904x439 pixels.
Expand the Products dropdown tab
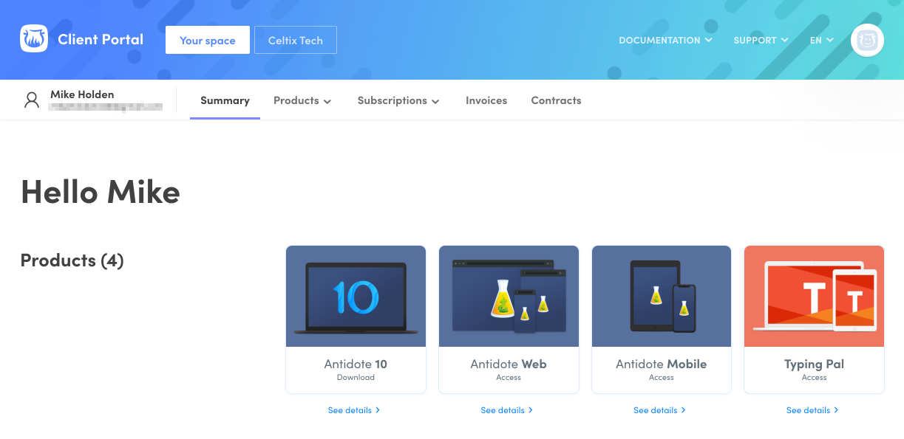pyautogui.click(x=302, y=100)
